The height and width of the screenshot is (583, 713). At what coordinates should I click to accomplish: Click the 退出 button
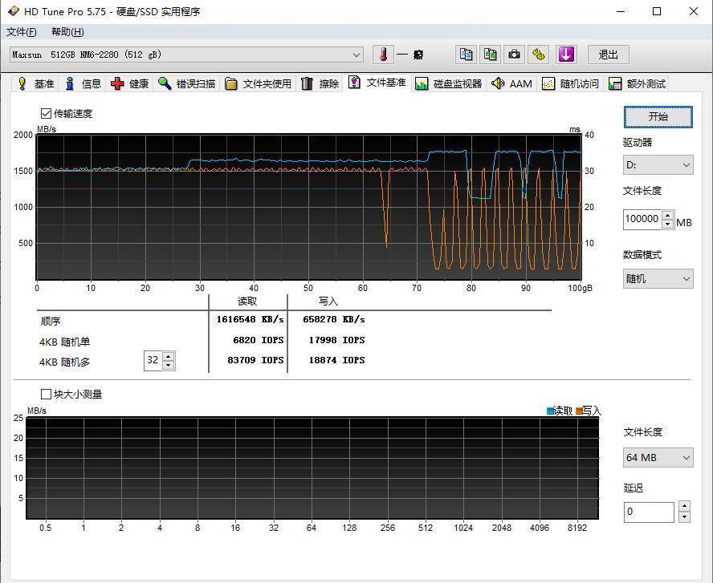(x=609, y=55)
